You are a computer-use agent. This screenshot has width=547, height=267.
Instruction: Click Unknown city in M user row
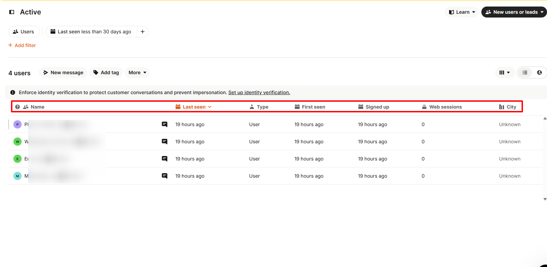[x=510, y=176]
